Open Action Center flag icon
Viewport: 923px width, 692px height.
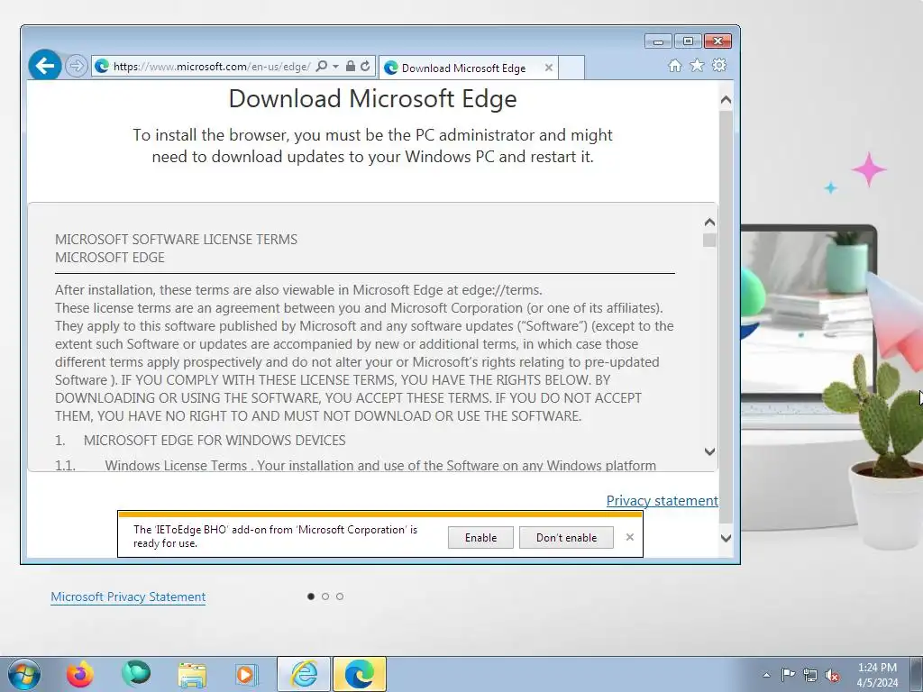pyautogui.click(x=788, y=674)
